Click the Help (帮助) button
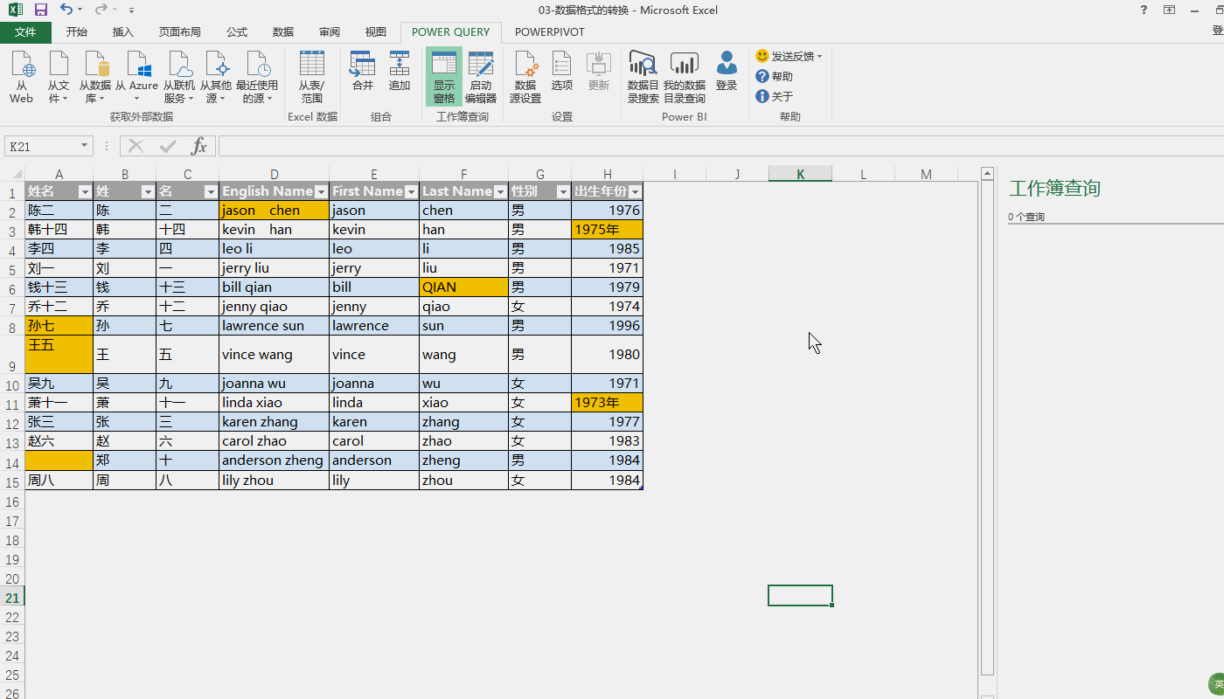Viewport: 1224px width, 699px height. click(x=775, y=76)
